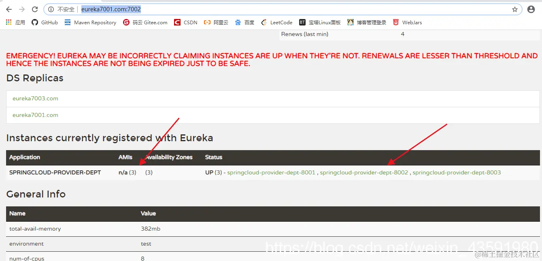The height and width of the screenshot is (261, 542).
Task: Open the apps grid bookmark icon
Action: 9,22
